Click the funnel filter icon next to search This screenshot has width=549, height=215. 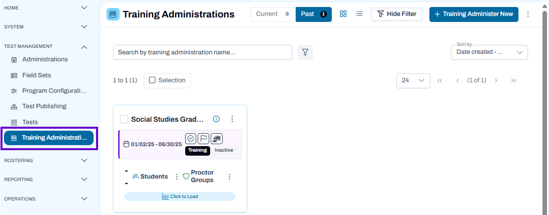click(305, 52)
